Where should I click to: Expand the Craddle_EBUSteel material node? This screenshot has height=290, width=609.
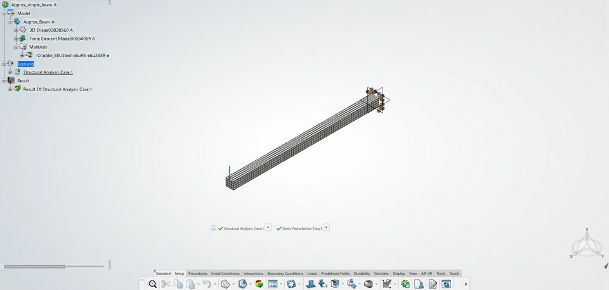[x=22, y=55]
